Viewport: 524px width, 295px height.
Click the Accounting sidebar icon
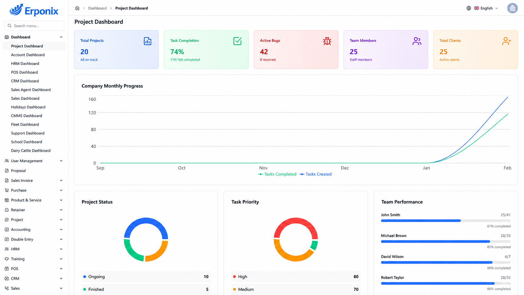[x=7, y=229]
